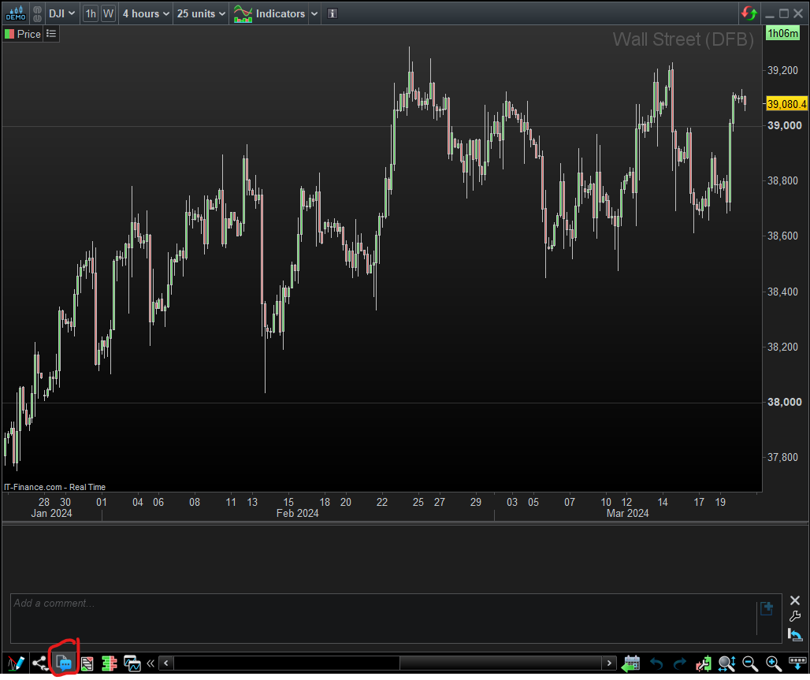The image size is (810, 680).
Task: Click the 39,080.4 current price tag
Action: point(786,104)
